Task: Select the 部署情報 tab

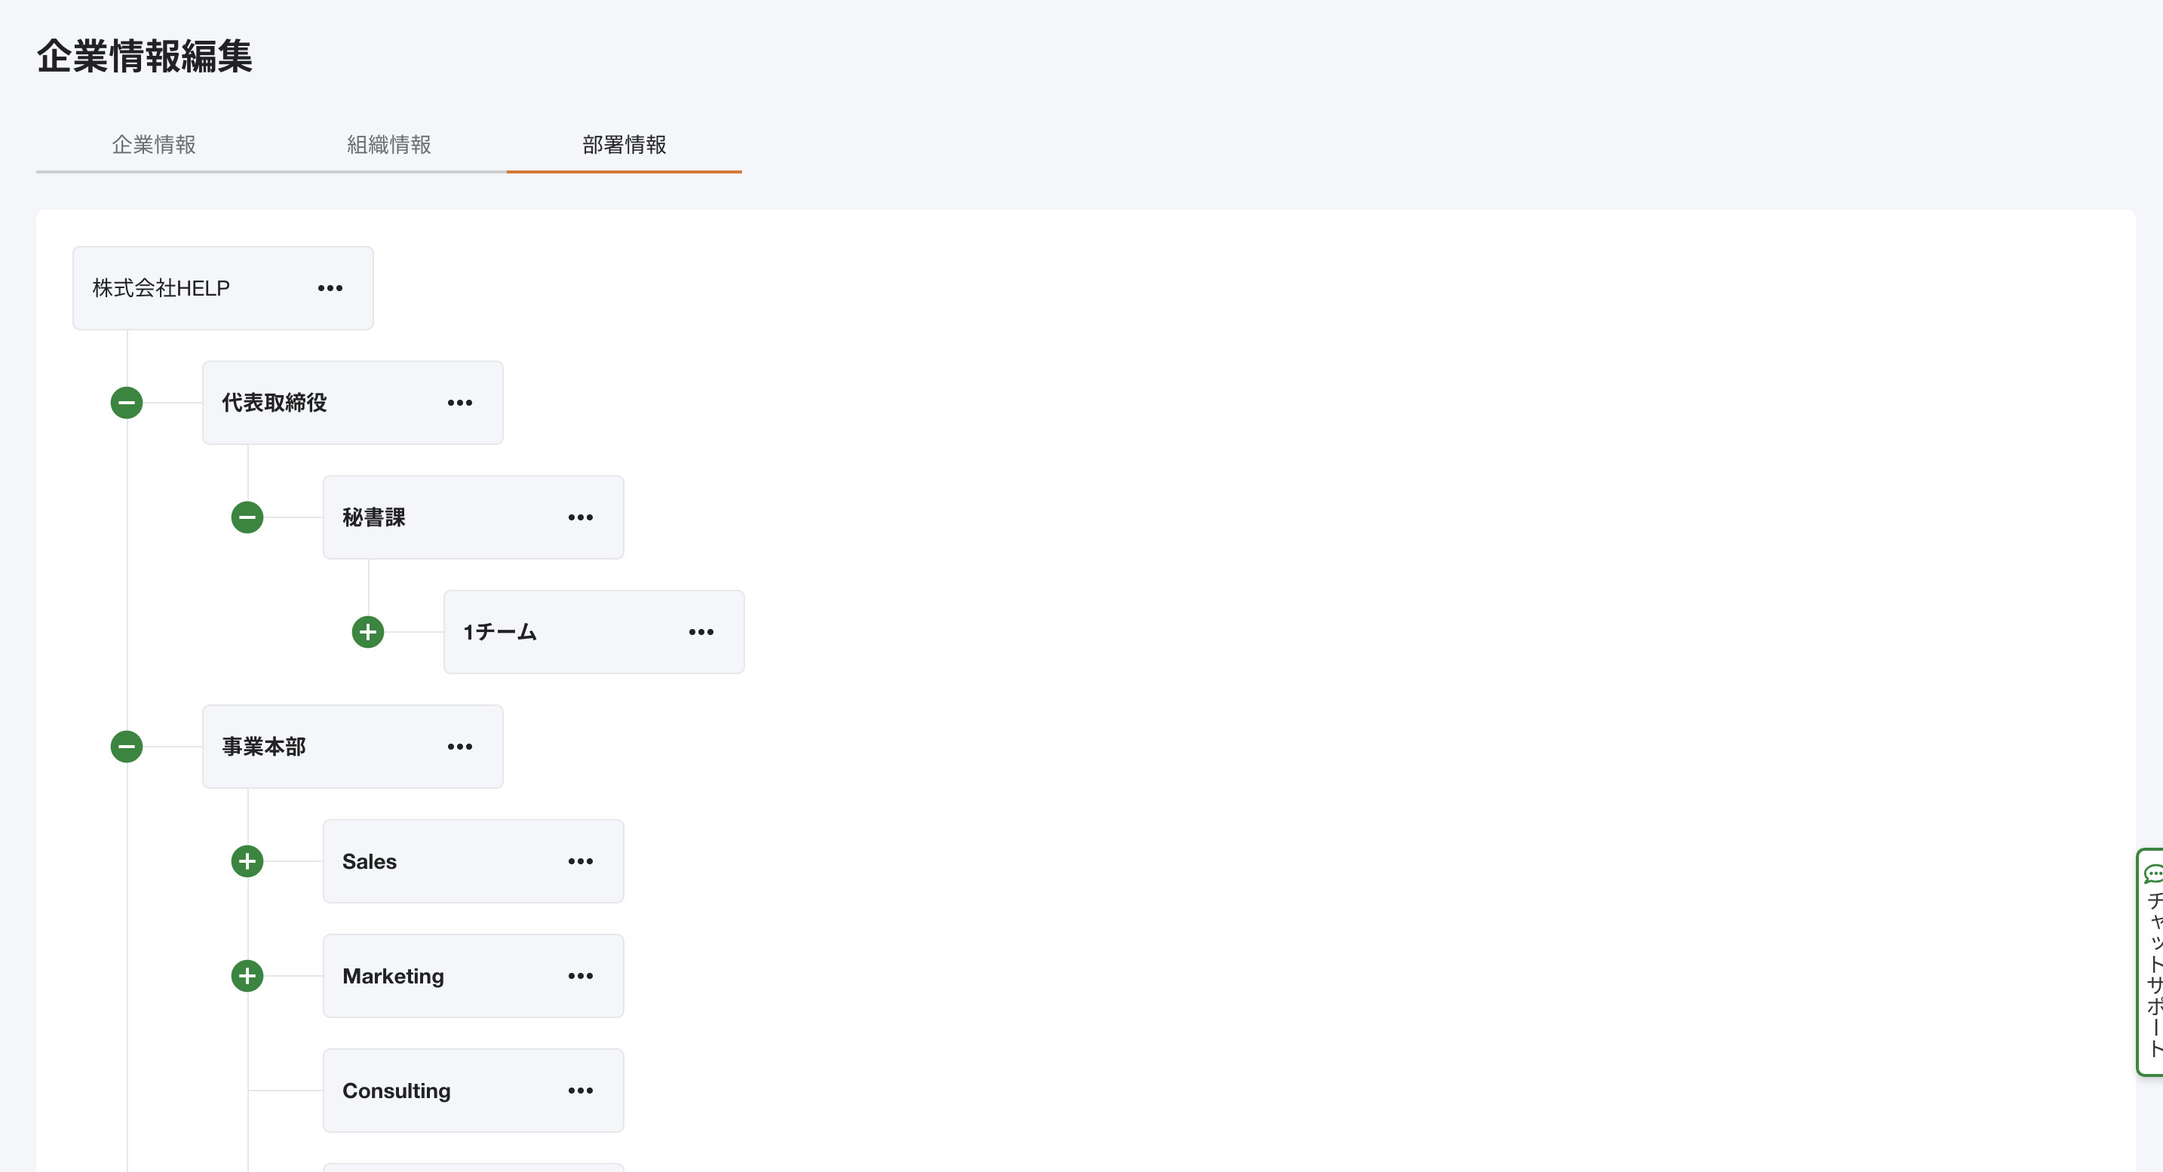Action: [624, 144]
